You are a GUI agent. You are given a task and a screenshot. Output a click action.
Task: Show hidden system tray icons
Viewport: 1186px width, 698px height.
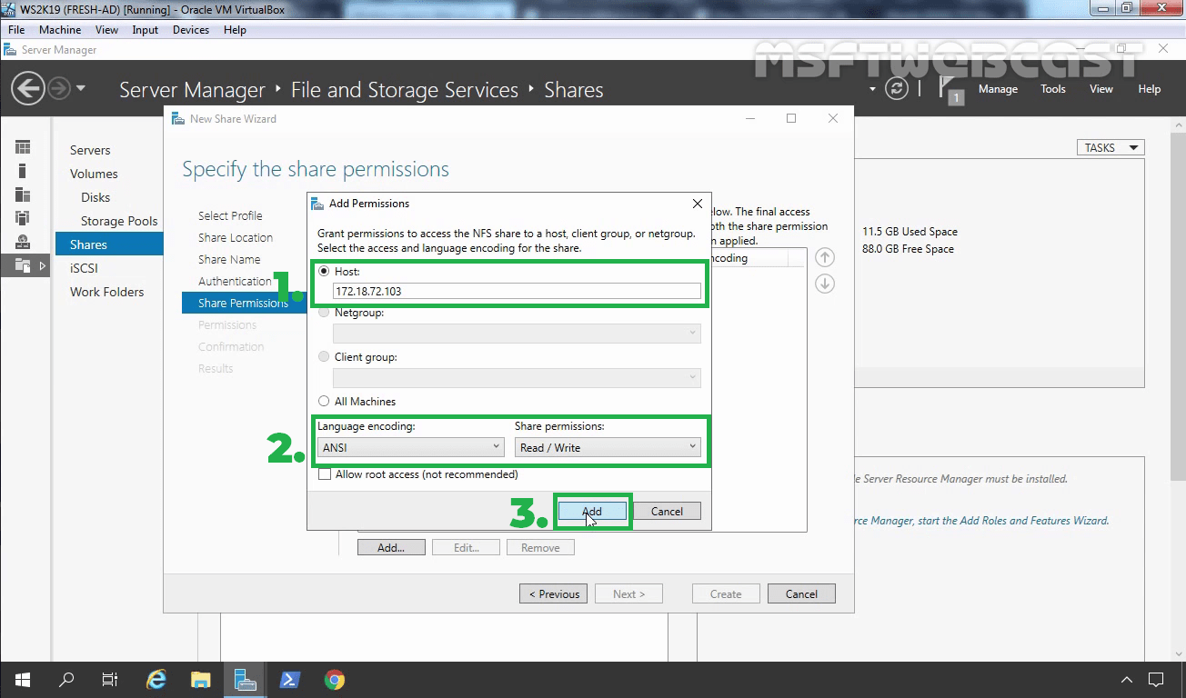coord(1126,680)
